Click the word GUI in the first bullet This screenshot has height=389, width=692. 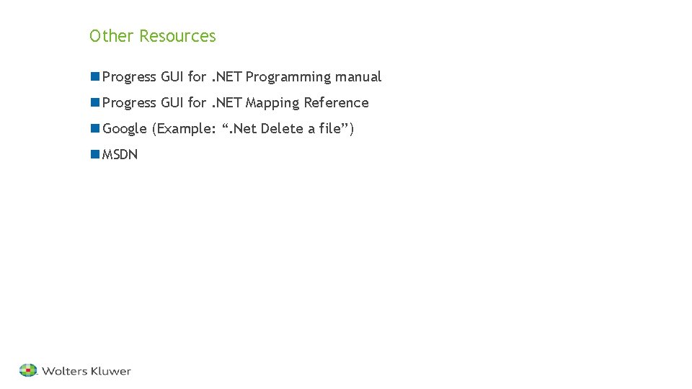click(x=172, y=77)
